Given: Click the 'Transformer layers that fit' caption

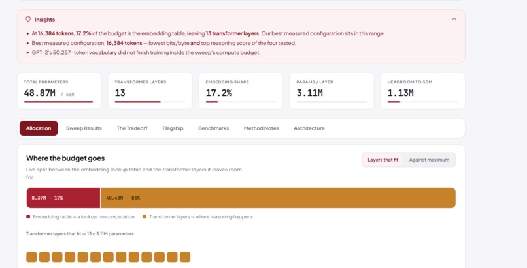Looking at the screenshot, I should 80,234.
